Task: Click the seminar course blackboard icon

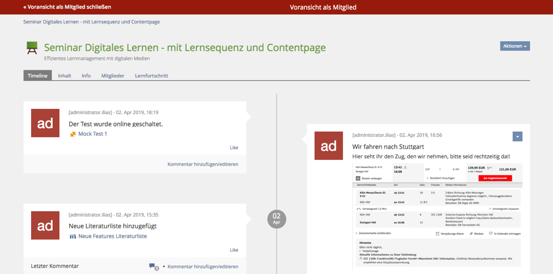Action: click(32, 48)
